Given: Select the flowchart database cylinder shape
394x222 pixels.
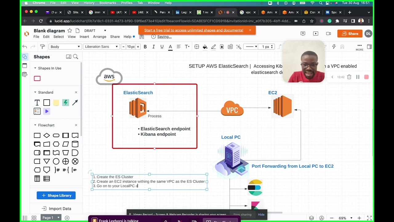Looking at the screenshot, I should pyautogui.click(x=75, y=144).
